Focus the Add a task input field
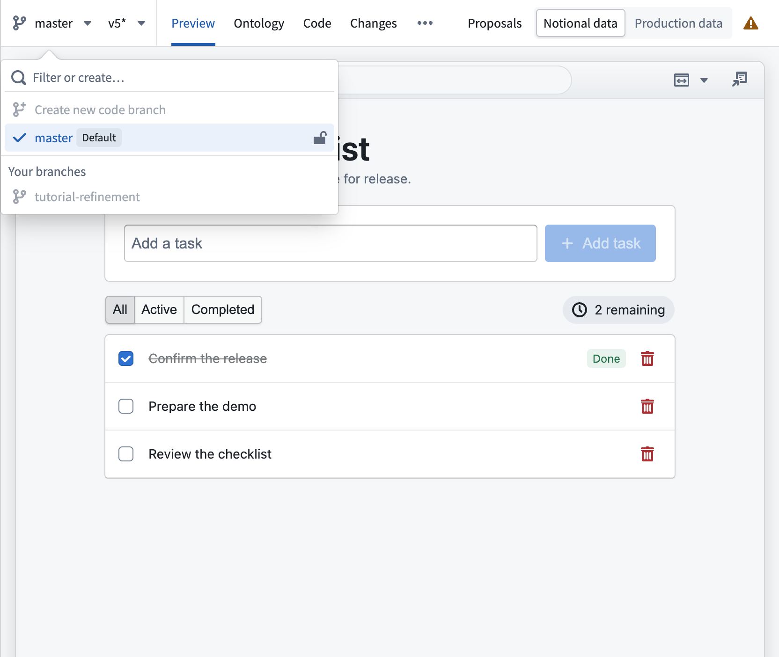This screenshot has width=779, height=657. (x=331, y=243)
